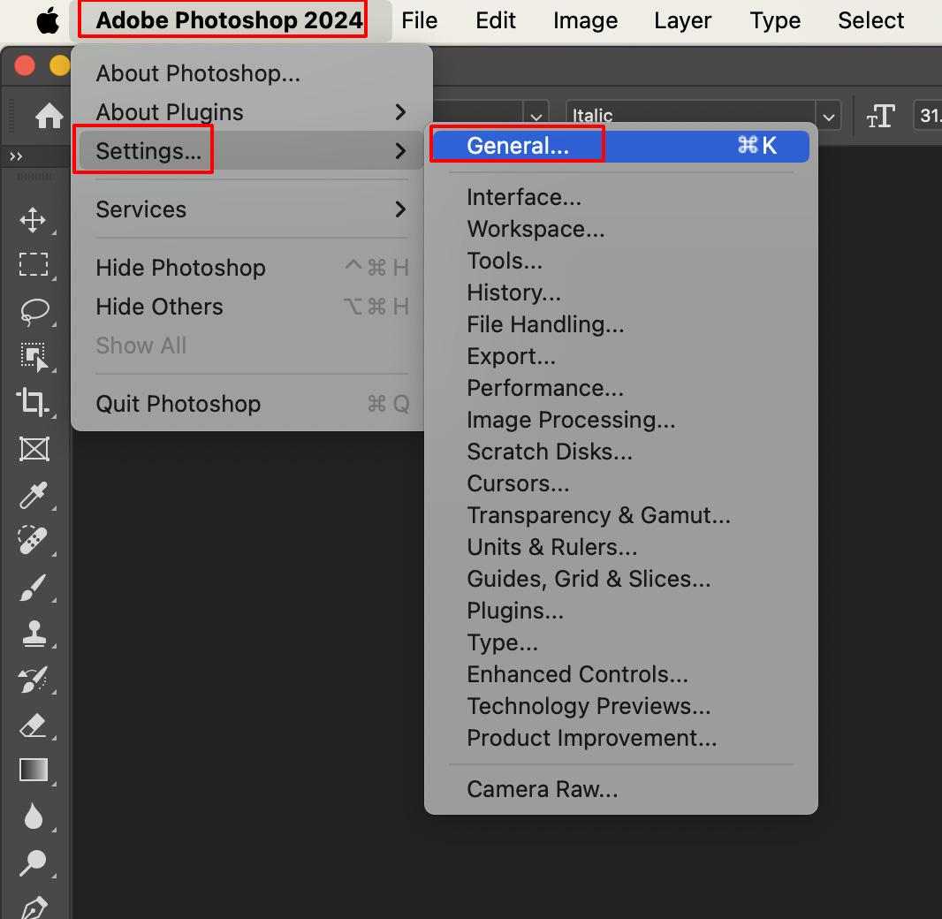
Task: Open Tools... settings
Action: [x=621, y=261]
